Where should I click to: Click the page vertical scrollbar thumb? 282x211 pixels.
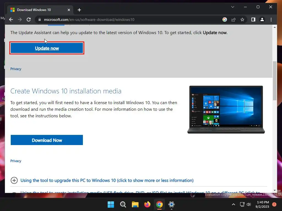click(x=275, y=81)
